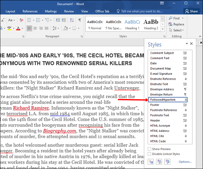Click the Find magnifier icon
Viewport: 203px width, 169px height.
pyautogui.click(x=171, y=18)
